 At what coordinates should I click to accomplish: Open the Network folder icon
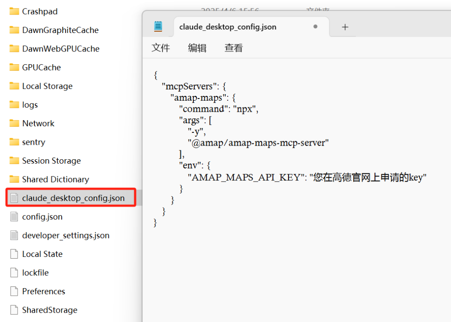[14, 124]
